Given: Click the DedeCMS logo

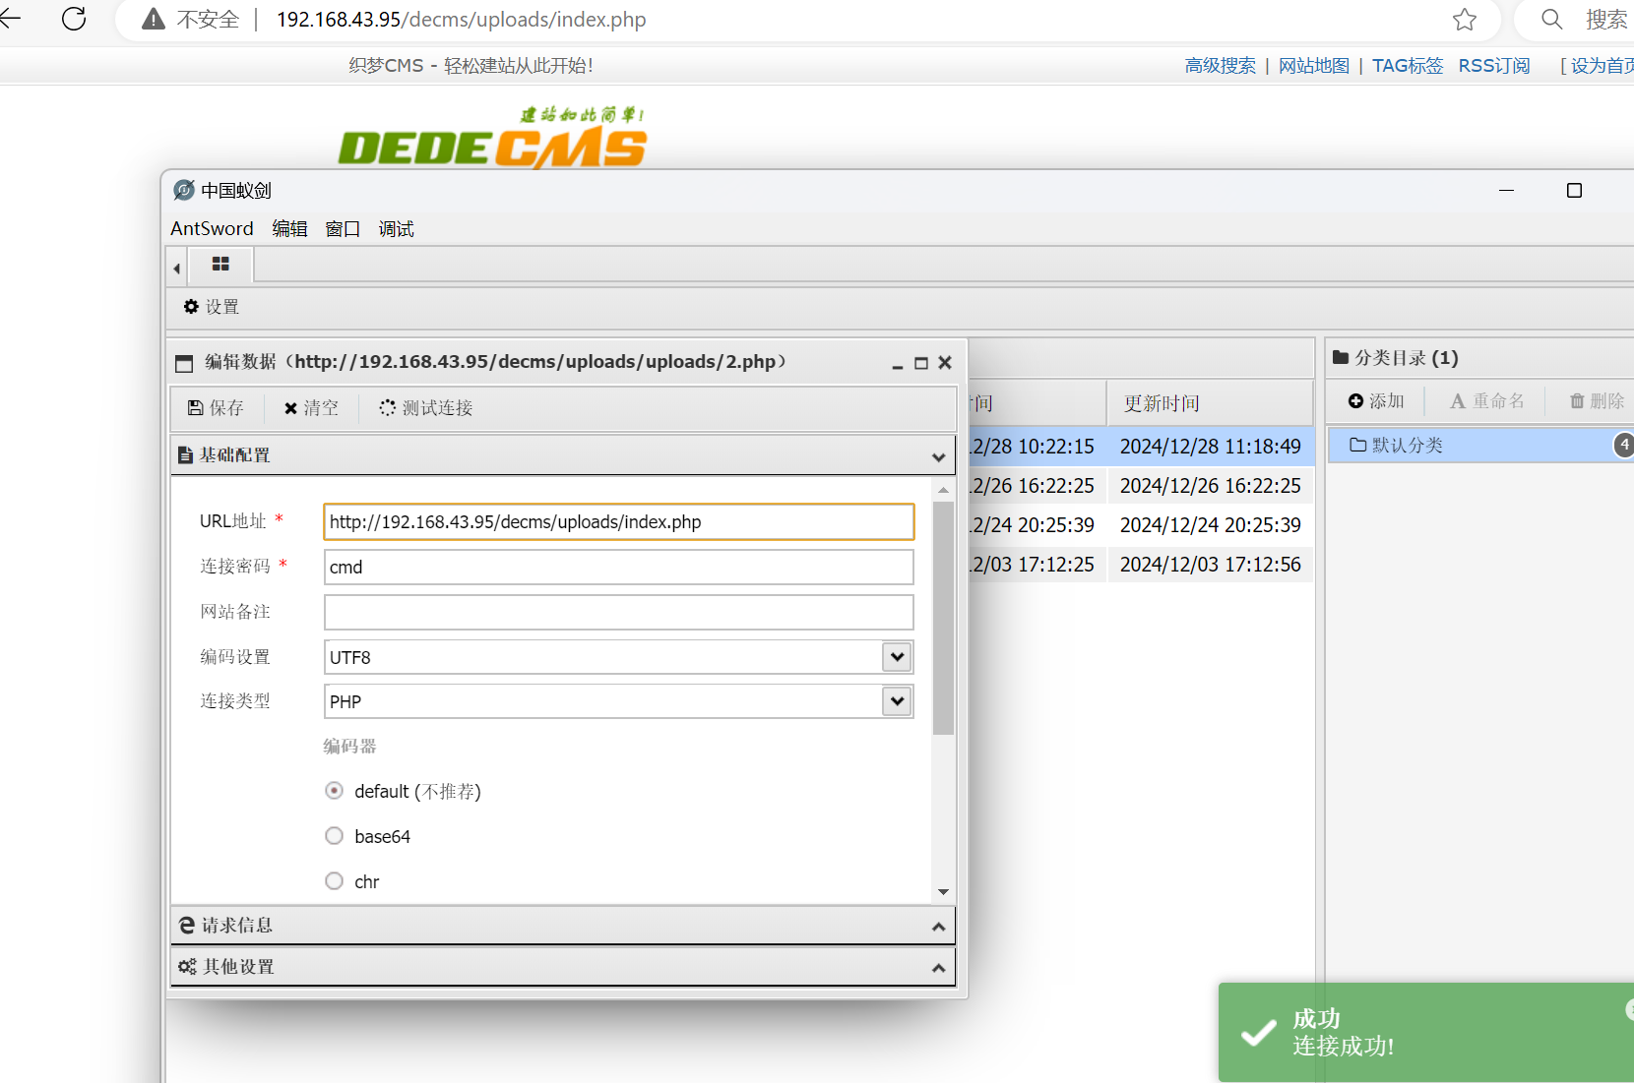Looking at the screenshot, I should [492, 138].
